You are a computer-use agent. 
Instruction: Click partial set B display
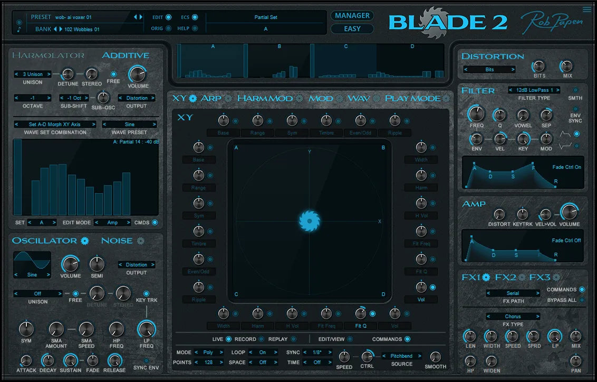[x=279, y=61]
